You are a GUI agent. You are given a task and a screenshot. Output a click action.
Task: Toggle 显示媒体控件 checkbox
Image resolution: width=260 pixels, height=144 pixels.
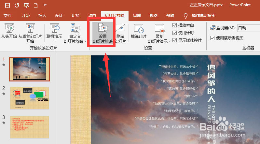tap(174, 40)
